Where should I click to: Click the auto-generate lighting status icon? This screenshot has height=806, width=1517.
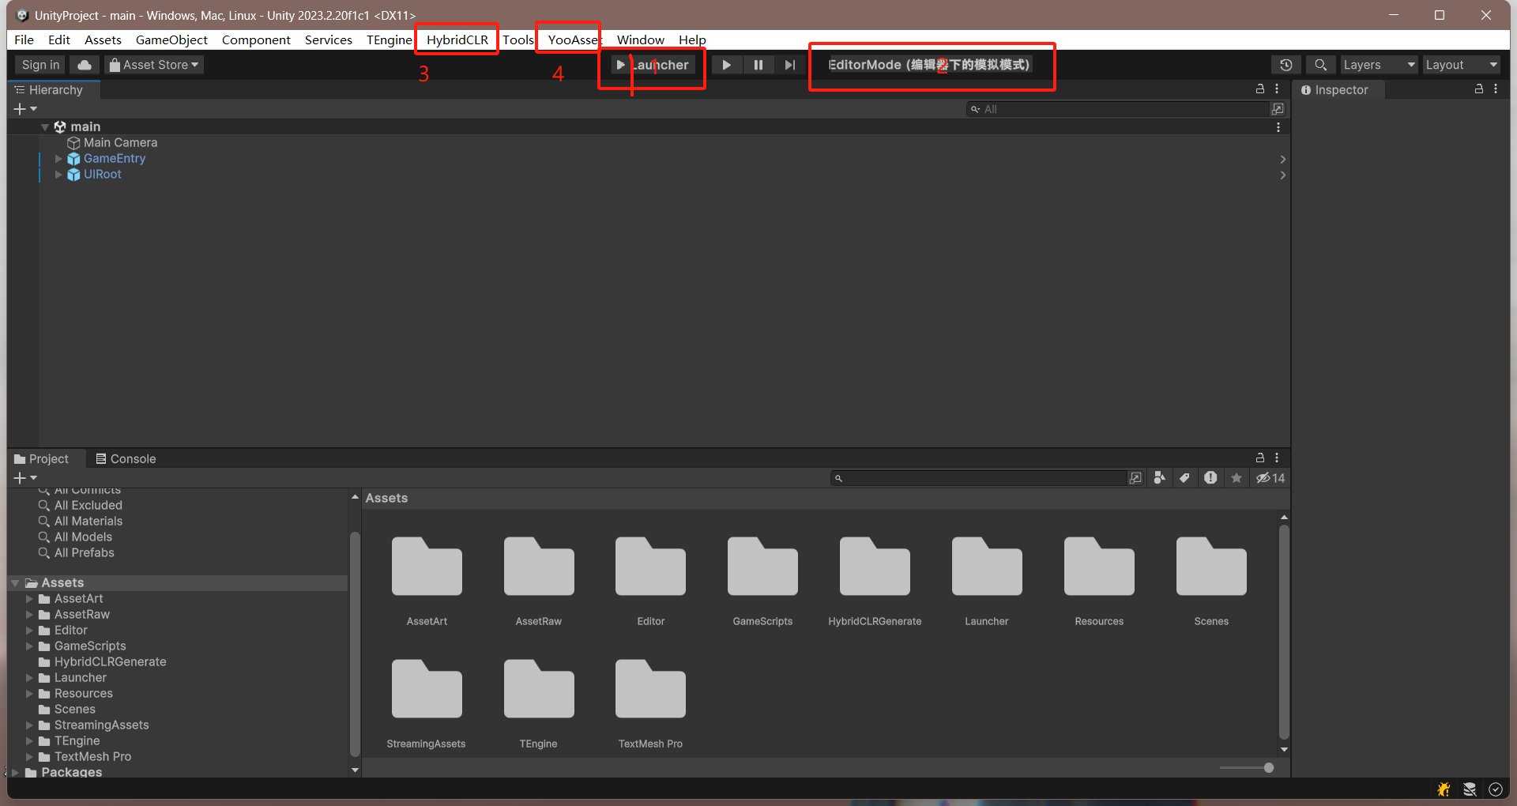1470,789
